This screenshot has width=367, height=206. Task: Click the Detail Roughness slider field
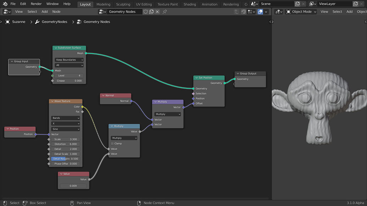[x=66, y=159]
